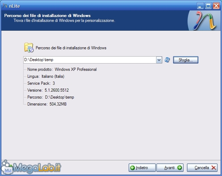The height and width of the screenshot is (176, 222).
Task: Open the installation path dropdown arrow
Action: click(159, 60)
